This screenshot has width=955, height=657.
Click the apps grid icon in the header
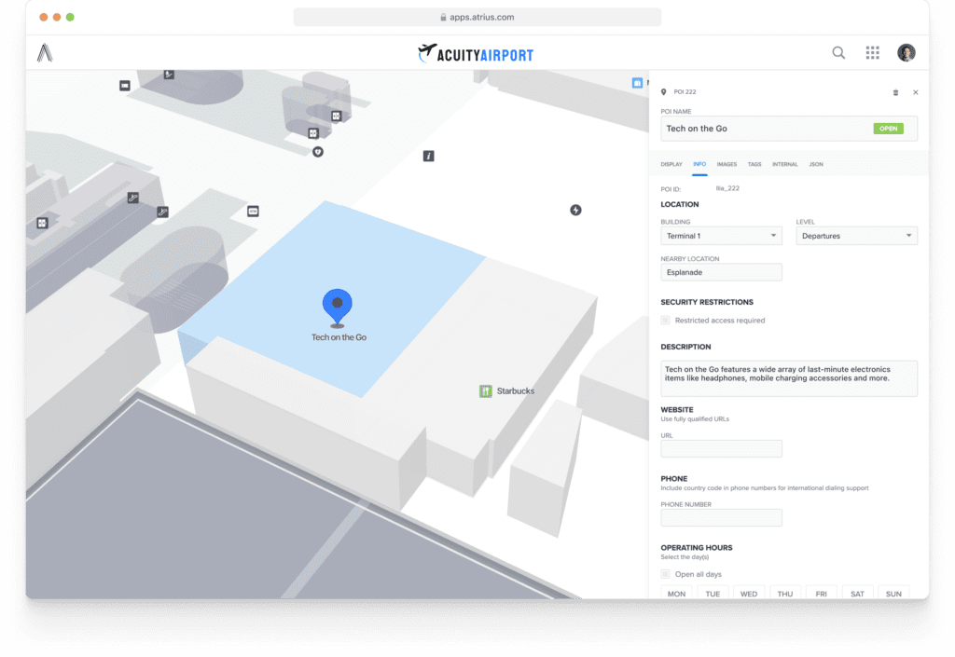pos(872,53)
